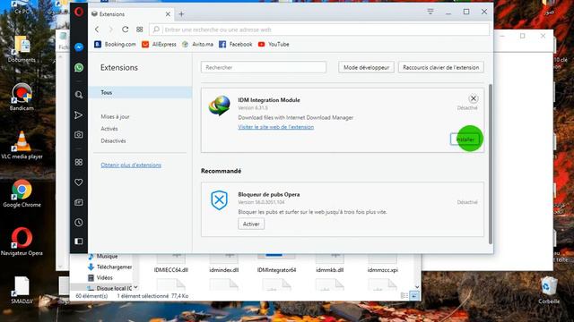574x322 pixels.
Task: Select IDMIECC64.dll file in Explorer
Action: coord(171,263)
